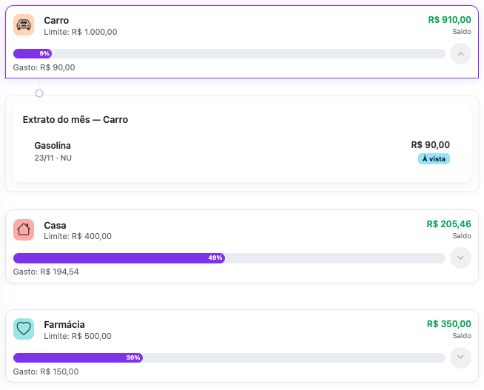The width and height of the screenshot is (484, 390).
Task: Click the Carro balance R$ 910,00
Action: [x=449, y=20]
